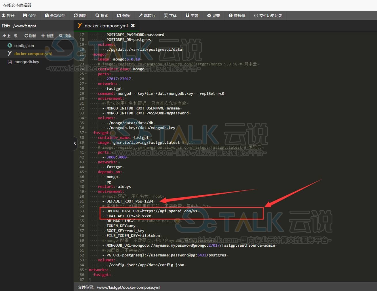377x291 pixels.
Task: Fold the networks block at line 43
Action: click(x=86, y=162)
